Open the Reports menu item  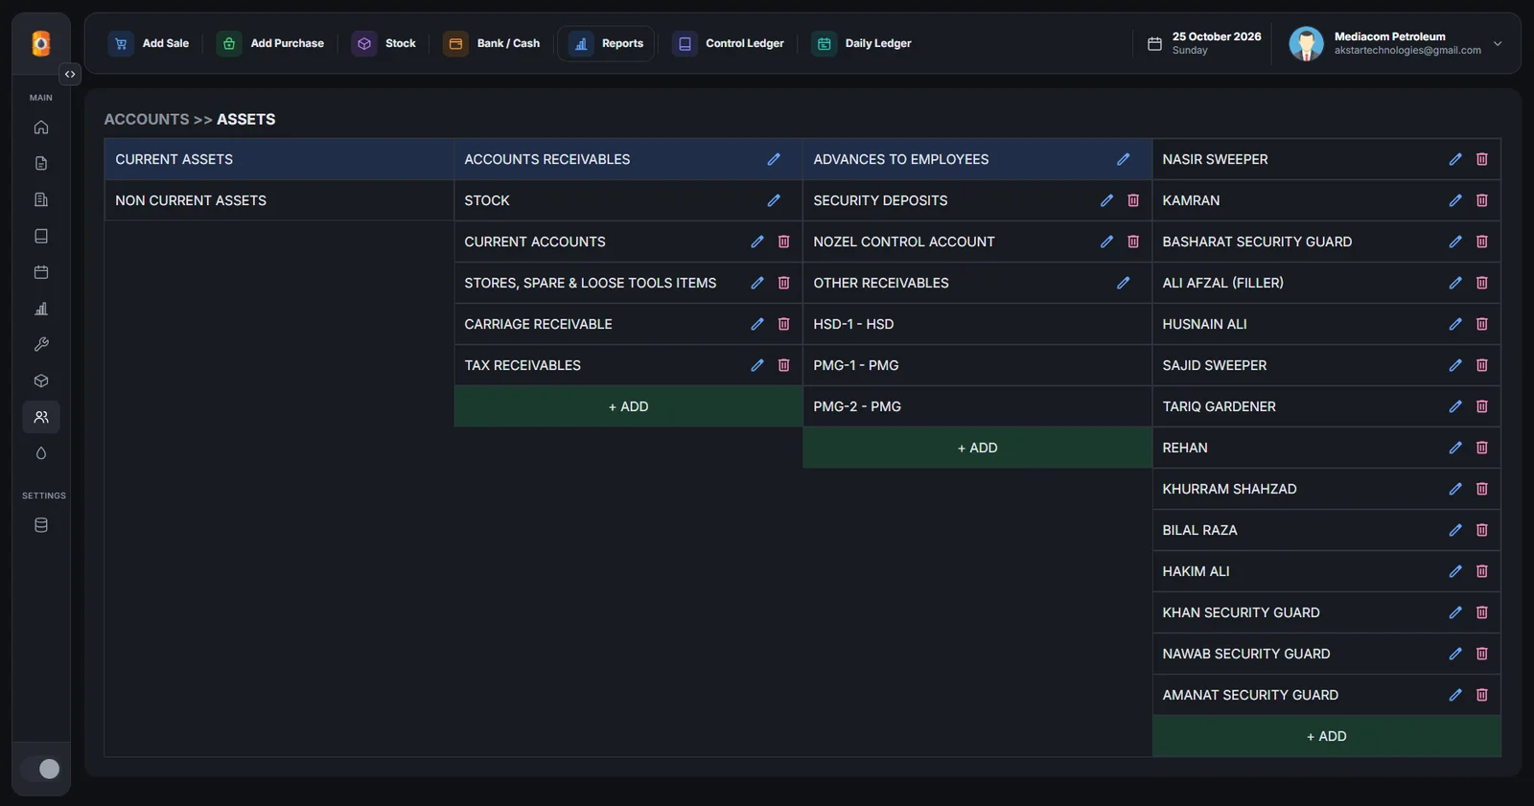pos(606,43)
